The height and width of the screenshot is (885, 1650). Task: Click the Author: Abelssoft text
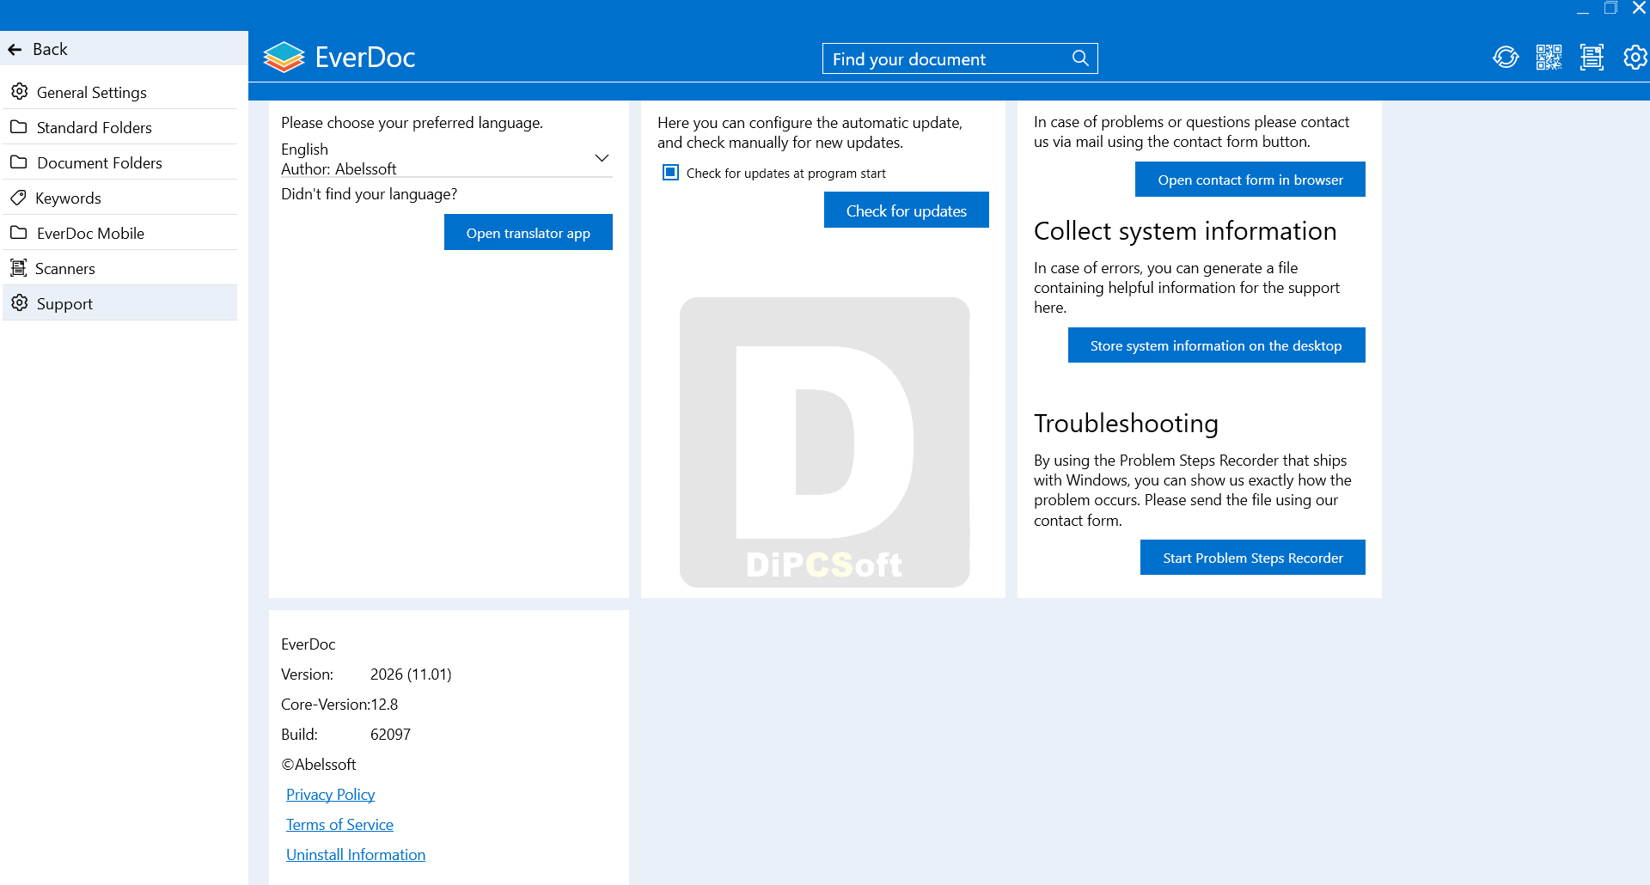point(339,168)
